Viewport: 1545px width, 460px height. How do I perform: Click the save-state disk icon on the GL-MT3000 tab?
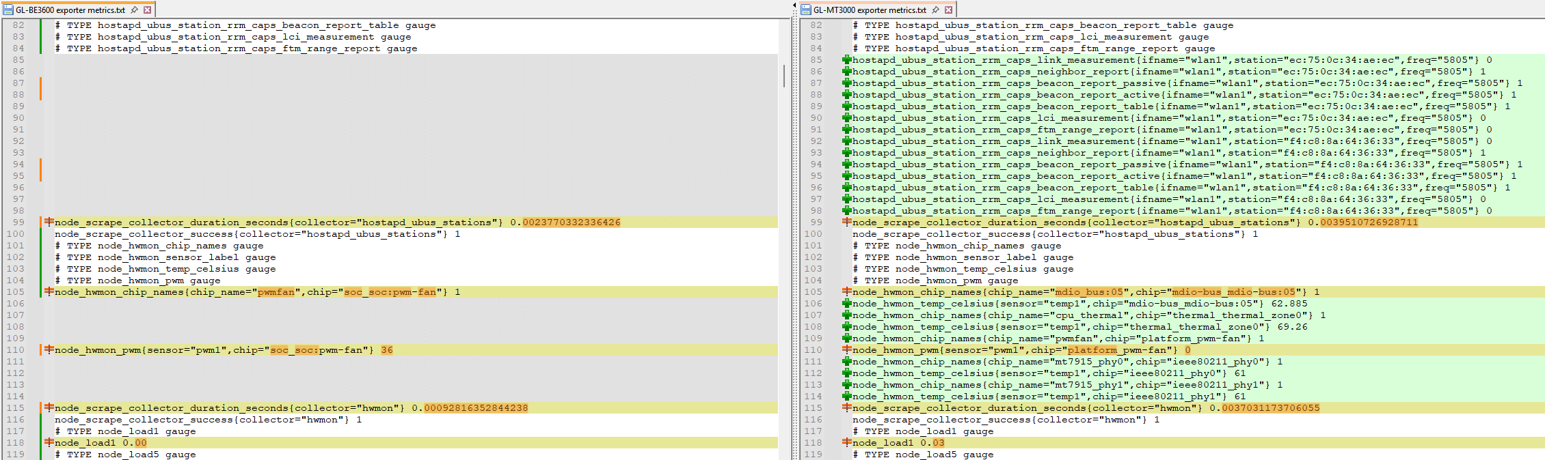pos(806,10)
